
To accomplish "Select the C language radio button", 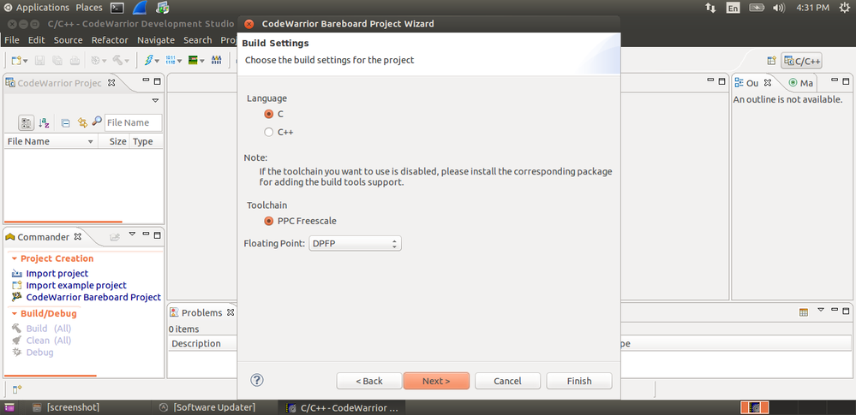I will click(x=268, y=114).
